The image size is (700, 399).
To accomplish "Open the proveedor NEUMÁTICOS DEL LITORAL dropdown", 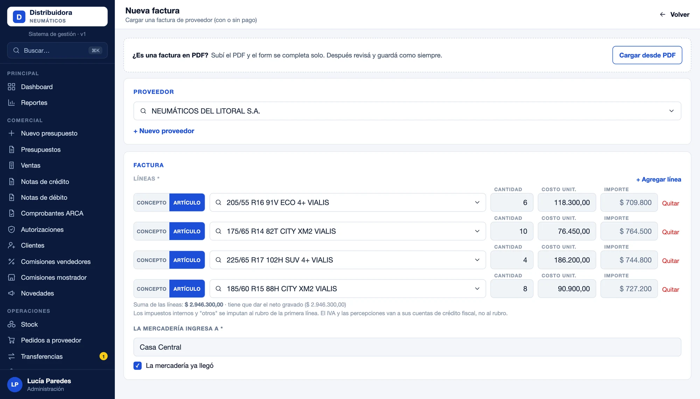I will [x=407, y=111].
